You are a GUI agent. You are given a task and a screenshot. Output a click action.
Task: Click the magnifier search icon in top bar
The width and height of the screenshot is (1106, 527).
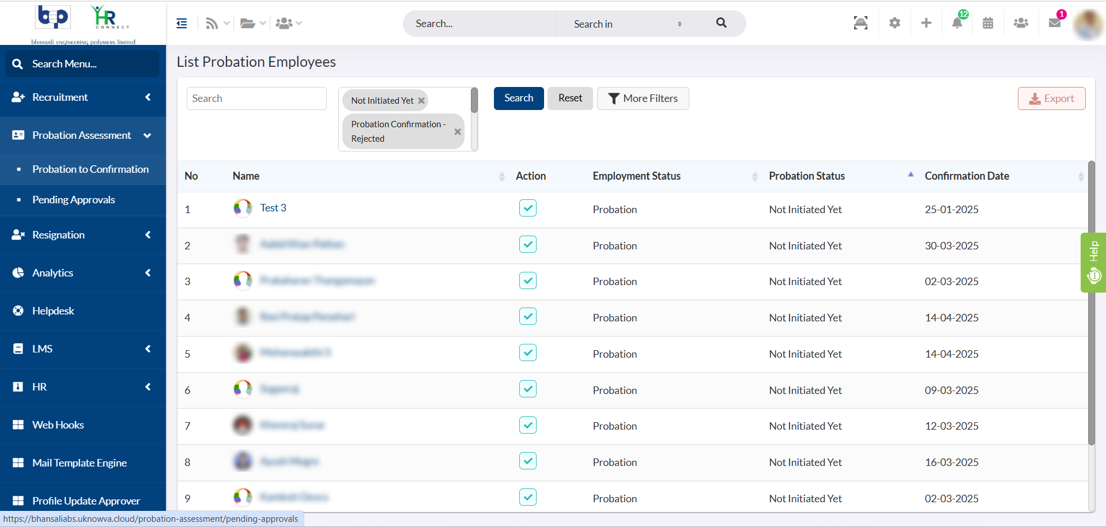pos(721,23)
